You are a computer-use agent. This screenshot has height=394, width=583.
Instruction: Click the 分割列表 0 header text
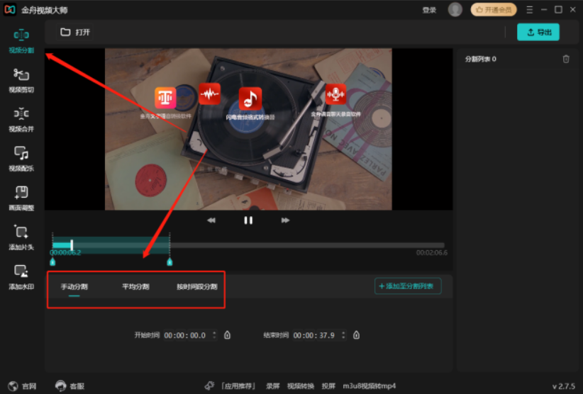tap(480, 59)
